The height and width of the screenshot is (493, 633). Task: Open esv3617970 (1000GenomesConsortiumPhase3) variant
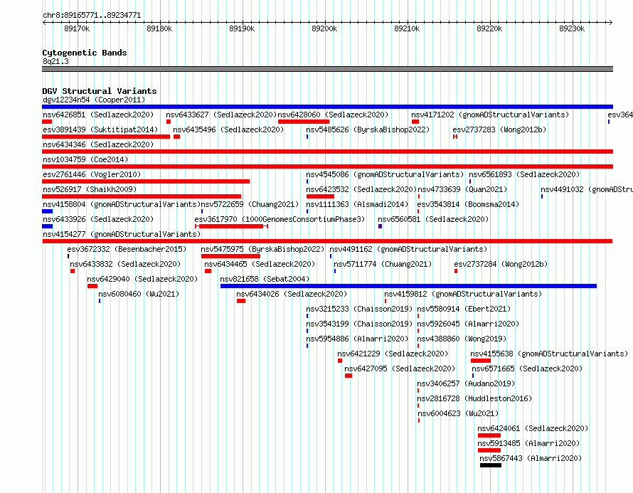(x=280, y=219)
